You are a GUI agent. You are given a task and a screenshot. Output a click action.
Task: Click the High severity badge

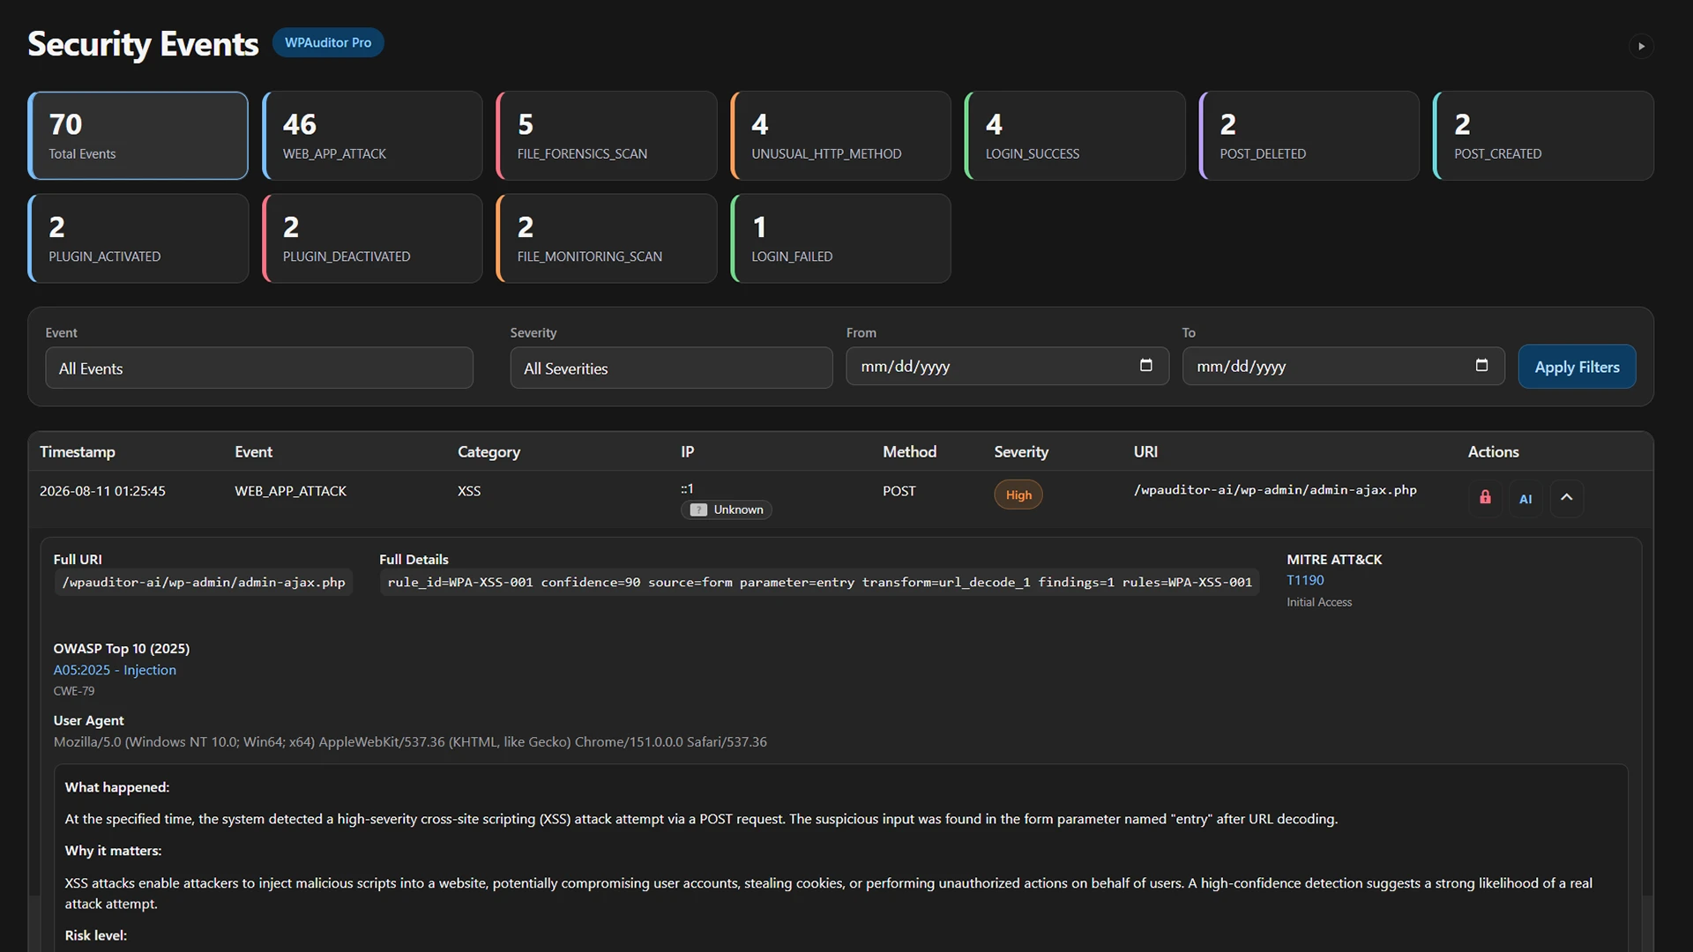pyautogui.click(x=1018, y=495)
